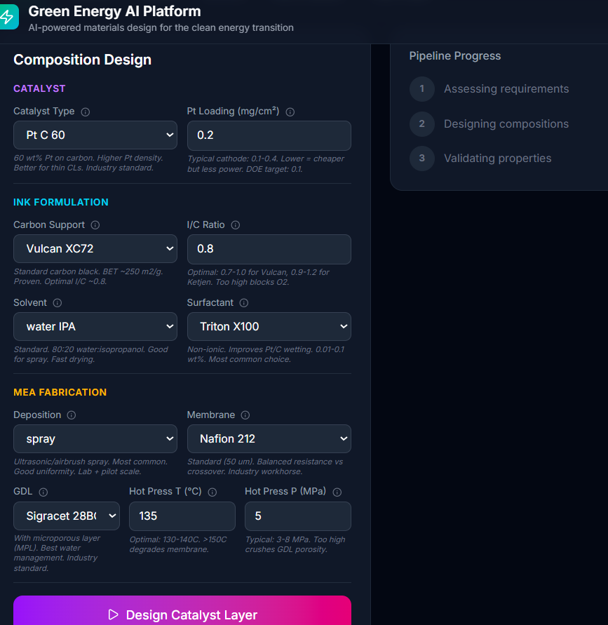Click the Assessing requirements step text
The image size is (608, 625).
506,89
